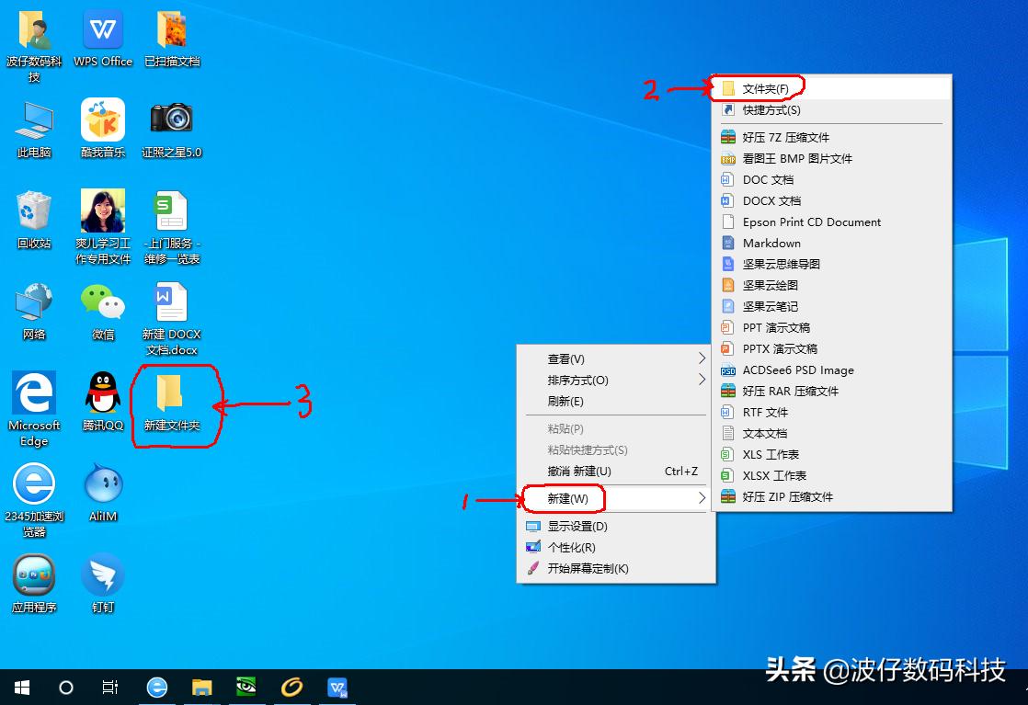Launch 腾讯QQ from the desktop
This screenshot has width=1028, height=705.
[102, 395]
